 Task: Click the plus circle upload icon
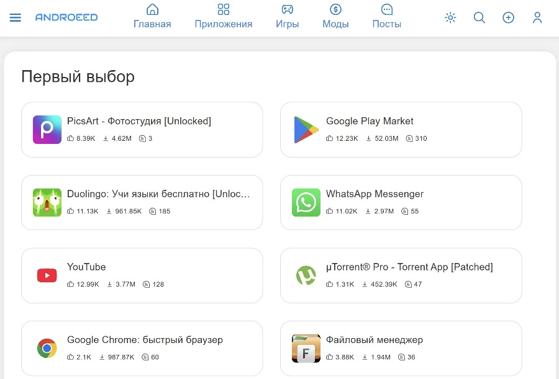[x=509, y=18]
